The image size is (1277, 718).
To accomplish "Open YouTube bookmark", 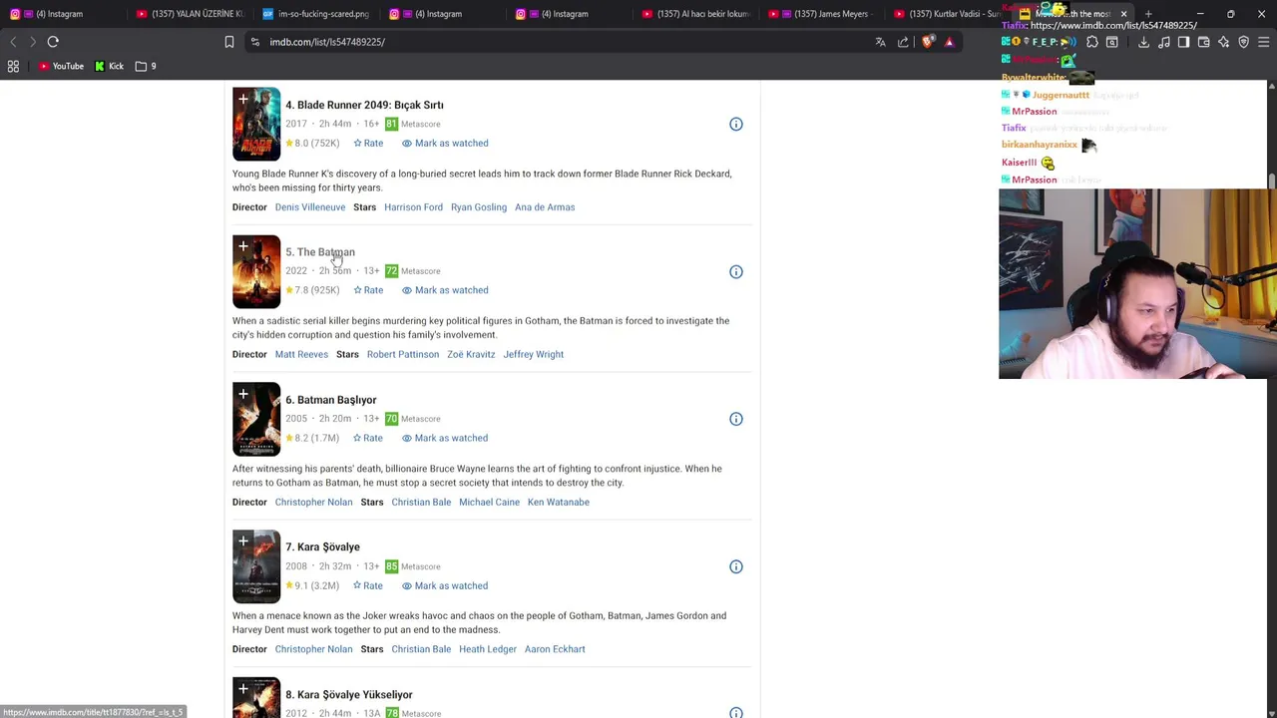I will (61, 66).
